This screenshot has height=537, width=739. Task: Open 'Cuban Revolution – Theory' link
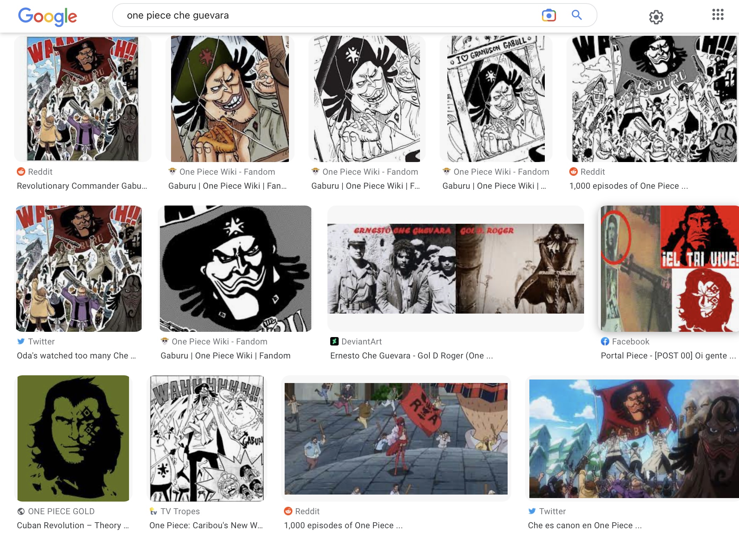click(x=73, y=525)
